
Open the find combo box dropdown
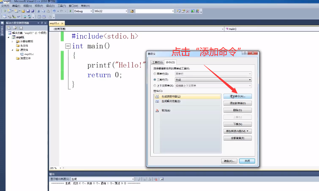coord(173,11)
